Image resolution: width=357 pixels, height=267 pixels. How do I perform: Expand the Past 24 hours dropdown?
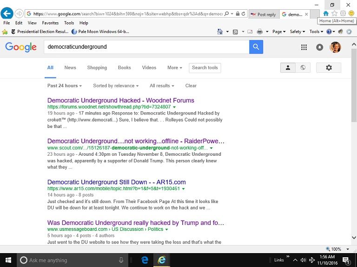[x=65, y=86]
